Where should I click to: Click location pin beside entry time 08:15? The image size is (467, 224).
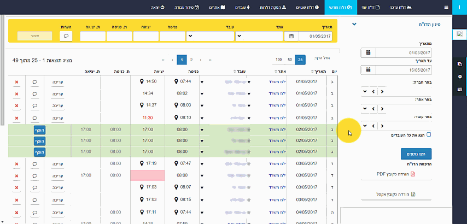176,199
